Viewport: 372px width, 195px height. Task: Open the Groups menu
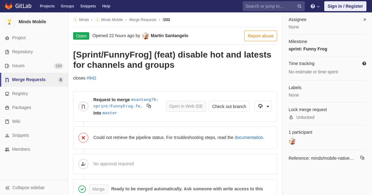click(67, 6)
